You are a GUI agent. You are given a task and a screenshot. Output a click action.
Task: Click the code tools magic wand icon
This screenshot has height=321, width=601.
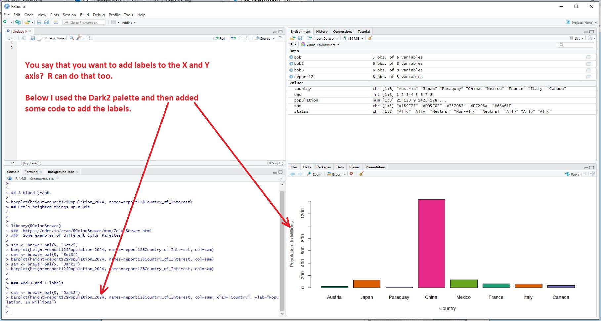click(x=79, y=38)
